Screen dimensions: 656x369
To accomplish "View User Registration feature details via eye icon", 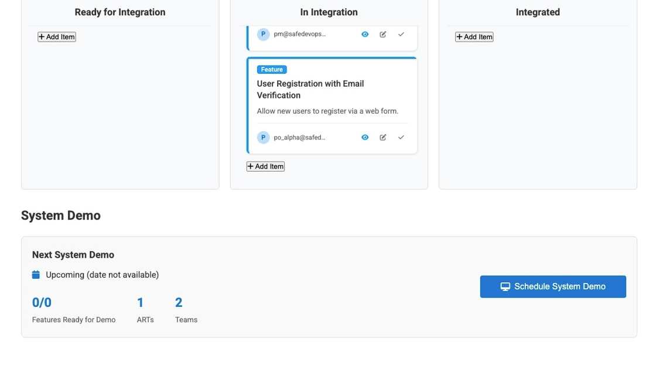I will pyautogui.click(x=365, y=137).
